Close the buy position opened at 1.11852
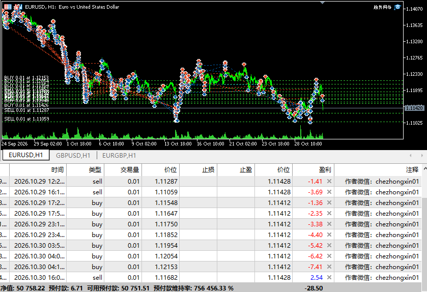The width and height of the screenshot is (427, 292). pyautogui.click(x=329, y=235)
